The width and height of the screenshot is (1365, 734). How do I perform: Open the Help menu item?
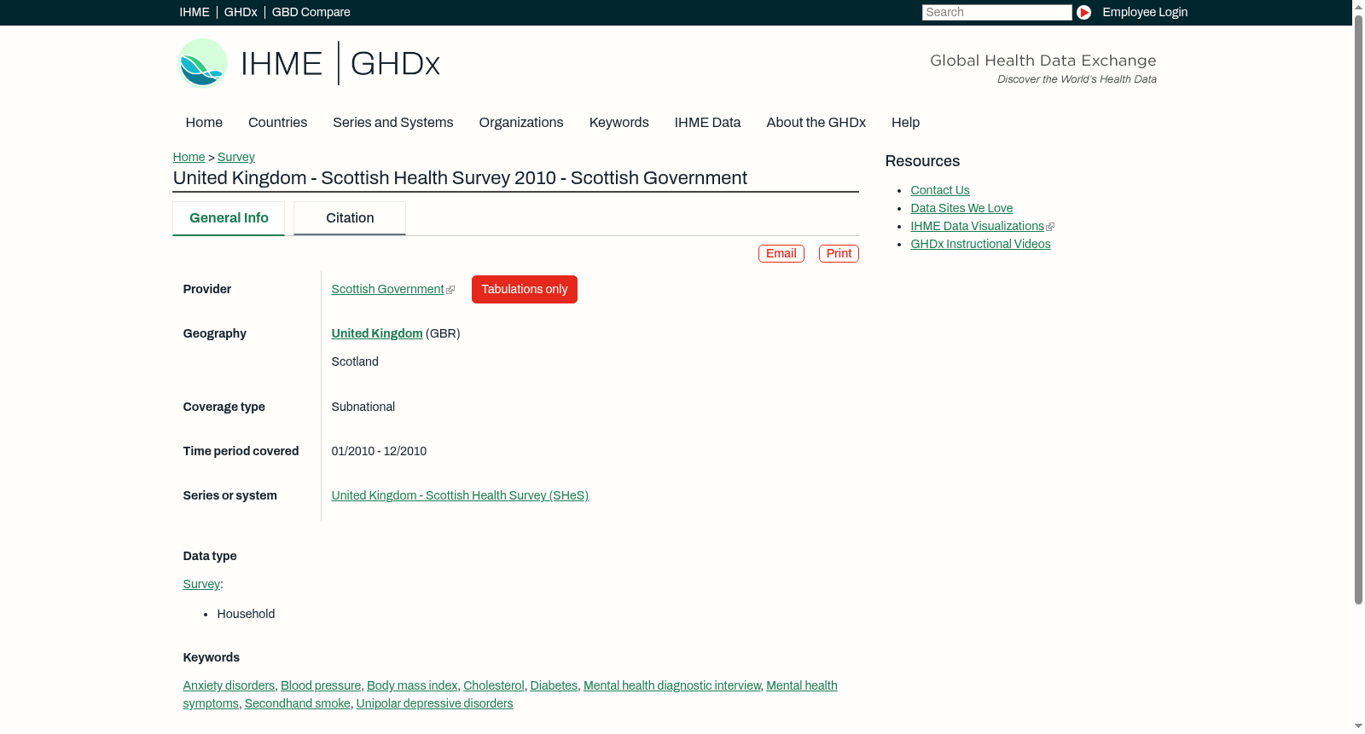coord(905,123)
